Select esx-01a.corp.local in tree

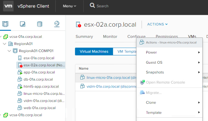(39, 58)
